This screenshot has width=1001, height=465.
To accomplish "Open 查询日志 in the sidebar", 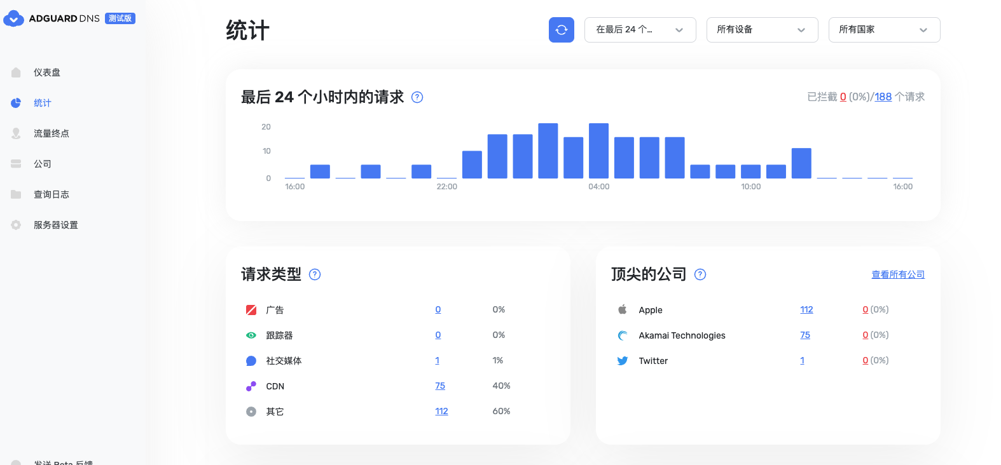I will 52,194.
